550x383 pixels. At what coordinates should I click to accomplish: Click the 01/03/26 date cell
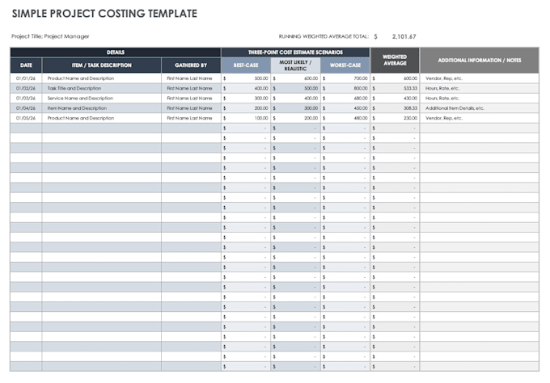click(x=26, y=98)
